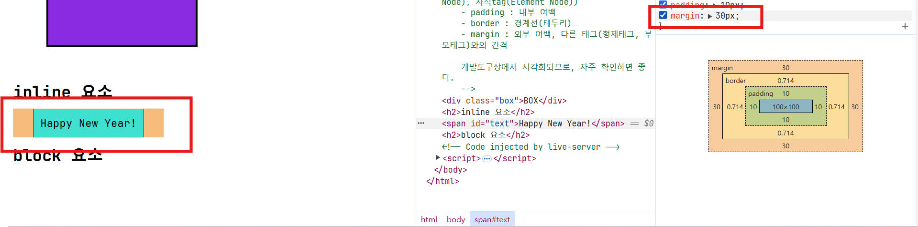918x227 pixels.
Task: Click the margin property name in styles
Action: tap(685, 16)
